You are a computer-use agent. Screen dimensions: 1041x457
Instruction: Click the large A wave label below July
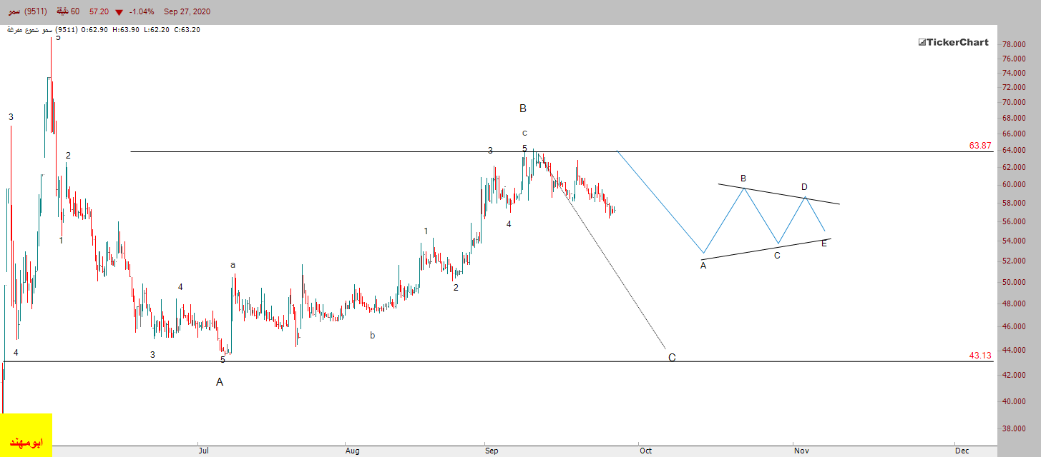[x=220, y=382]
